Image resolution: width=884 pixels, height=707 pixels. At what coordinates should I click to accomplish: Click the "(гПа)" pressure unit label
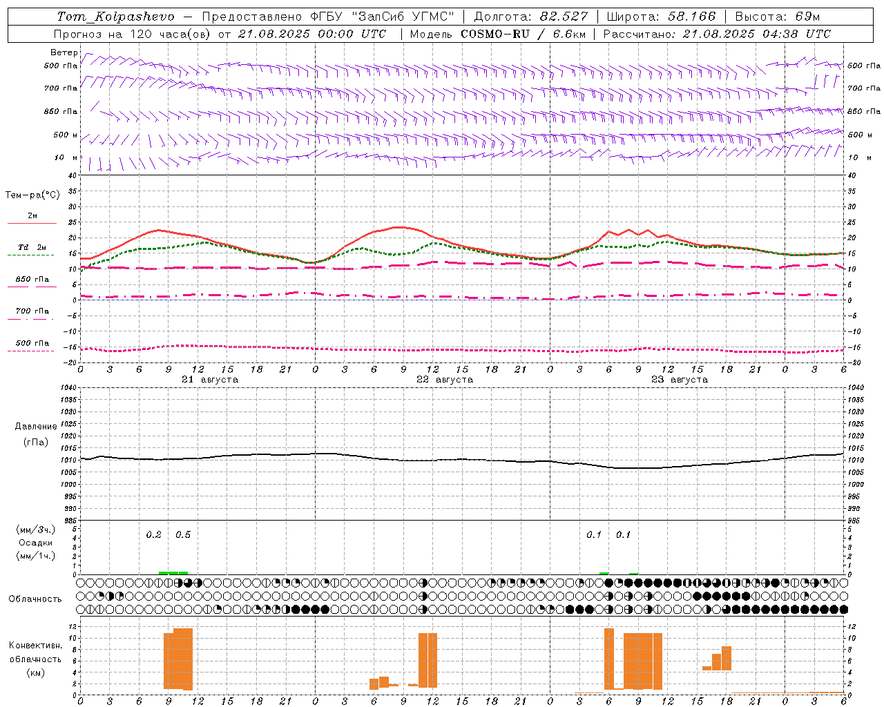[36, 443]
